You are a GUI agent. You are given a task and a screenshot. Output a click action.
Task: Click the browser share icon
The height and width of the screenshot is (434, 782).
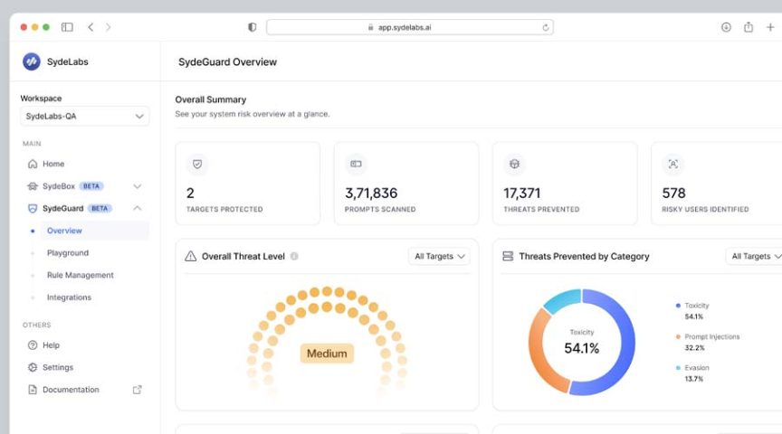pos(749,27)
